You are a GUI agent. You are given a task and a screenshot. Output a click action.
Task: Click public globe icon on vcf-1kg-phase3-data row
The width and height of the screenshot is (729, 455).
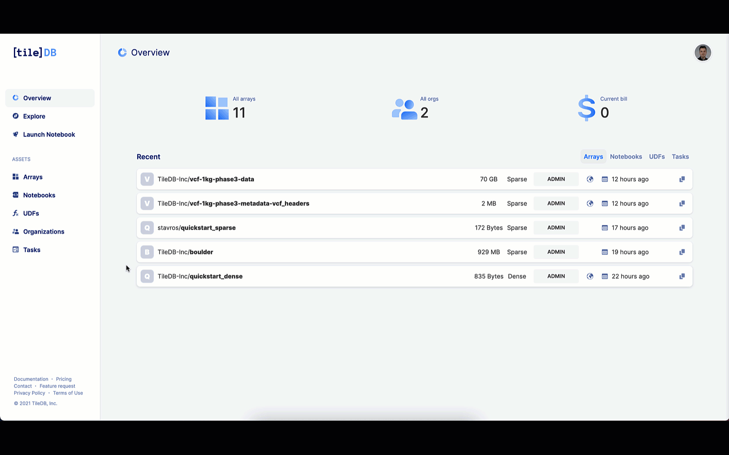coord(590,179)
